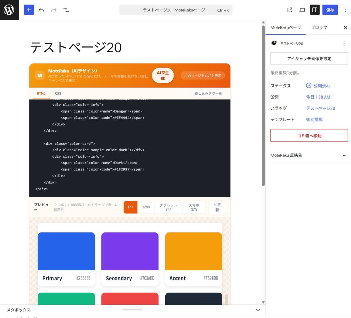This screenshot has height=318, width=351.
Task: Select the タブレット 768 preview width
Action: 168,207
